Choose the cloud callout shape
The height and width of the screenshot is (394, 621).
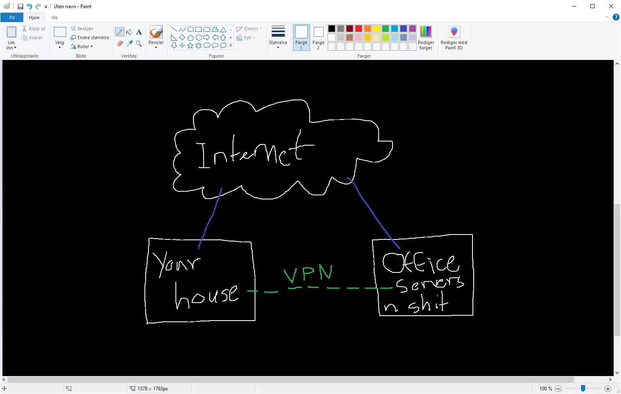tap(223, 46)
